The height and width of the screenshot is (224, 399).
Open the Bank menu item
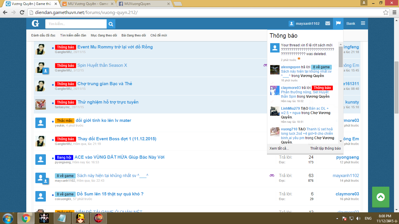coord(351,24)
